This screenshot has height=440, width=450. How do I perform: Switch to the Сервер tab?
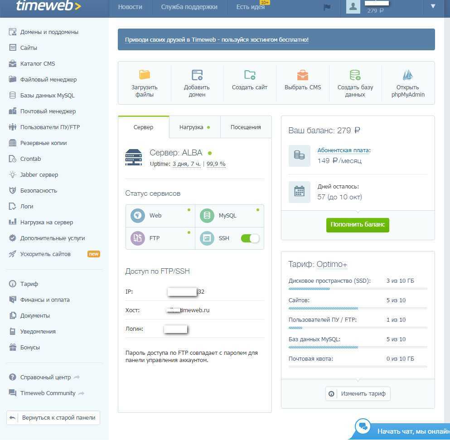[143, 127]
